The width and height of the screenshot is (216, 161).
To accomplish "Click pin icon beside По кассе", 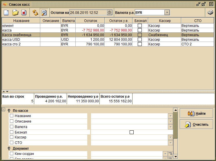I will 9,111.
